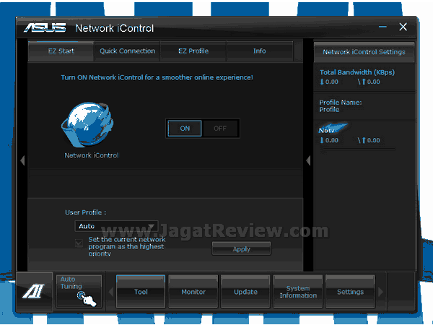Screen dimensions: 433x325
Task: Click the 'Turn ON Network iControl' message
Action: (x=157, y=77)
